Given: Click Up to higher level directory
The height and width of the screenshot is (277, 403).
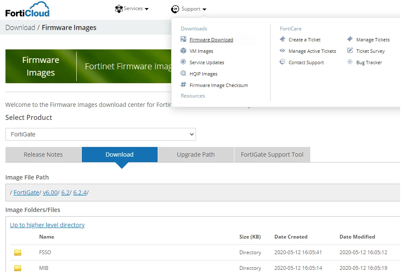Looking at the screenshot, I should [x=47, y=225].
